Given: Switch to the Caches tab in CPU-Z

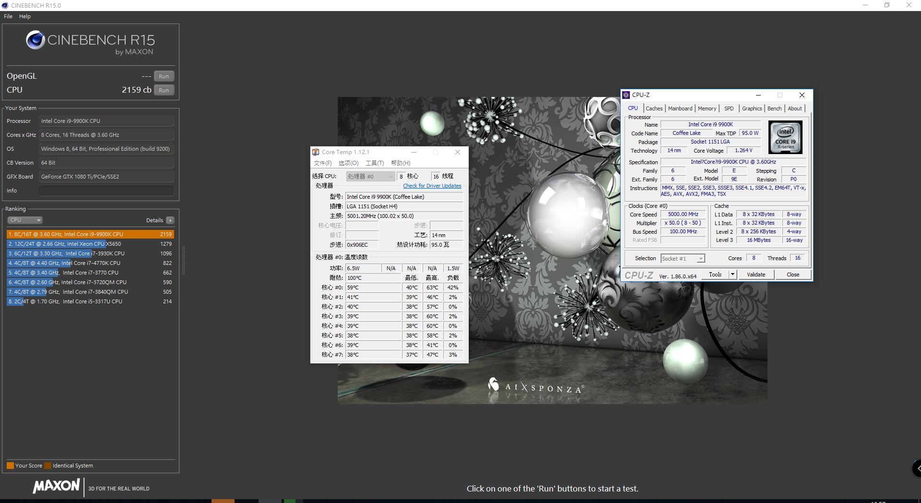Looking at the screenshot, I should point(654,108).
